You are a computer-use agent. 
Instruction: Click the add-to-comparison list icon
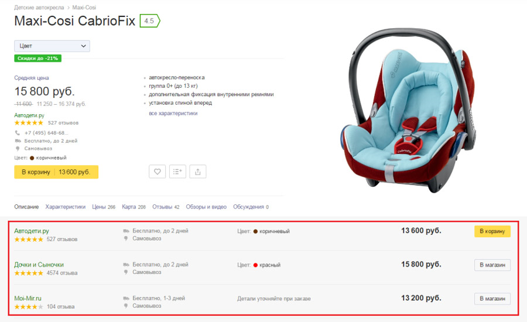[177, 172]
